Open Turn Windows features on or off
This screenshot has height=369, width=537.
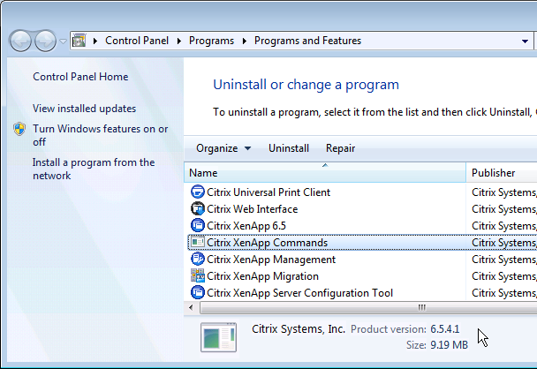(101, 135)
